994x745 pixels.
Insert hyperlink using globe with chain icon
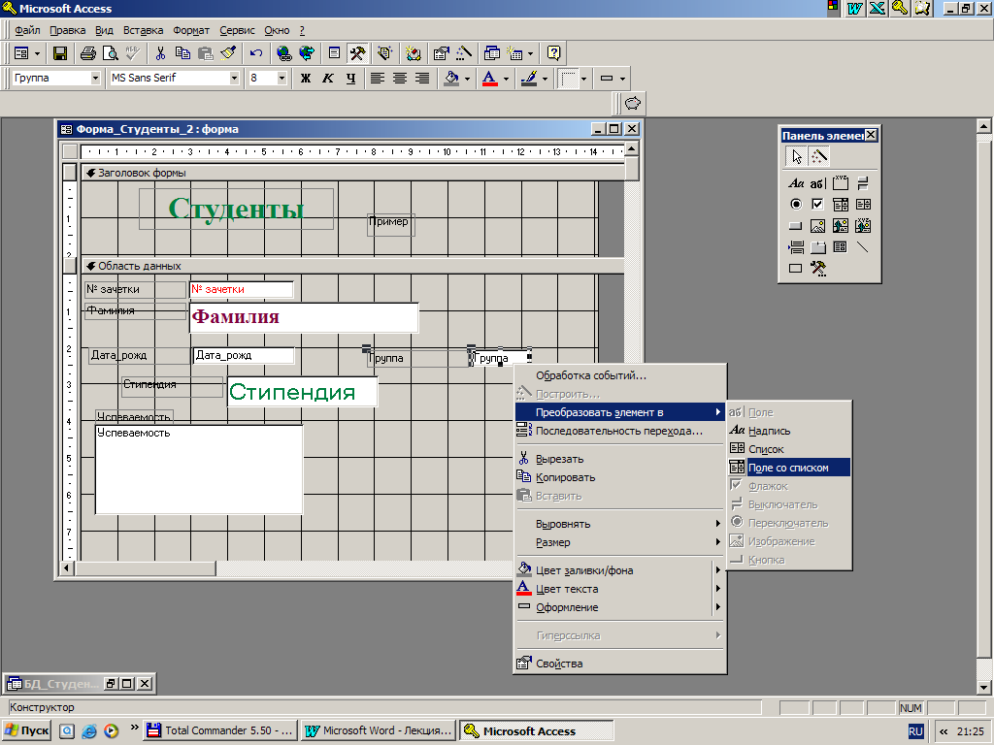(x=284, y=53)
